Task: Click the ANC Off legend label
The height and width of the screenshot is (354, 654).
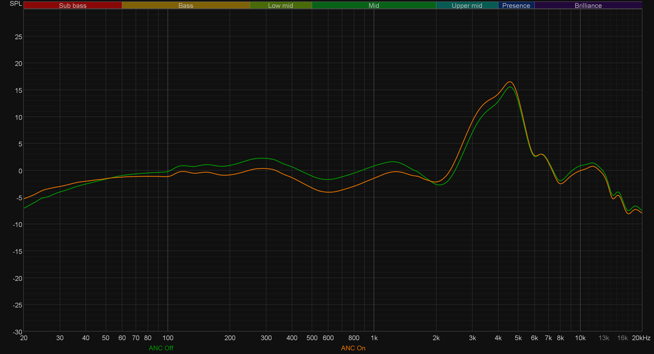Action: pyautogui.click(x=161, y=348)
